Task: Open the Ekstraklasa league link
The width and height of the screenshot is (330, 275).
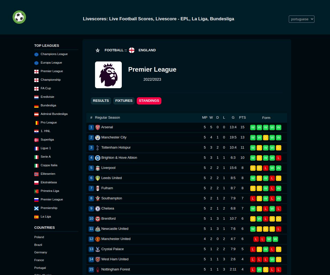Action: (x=49, y=182)
